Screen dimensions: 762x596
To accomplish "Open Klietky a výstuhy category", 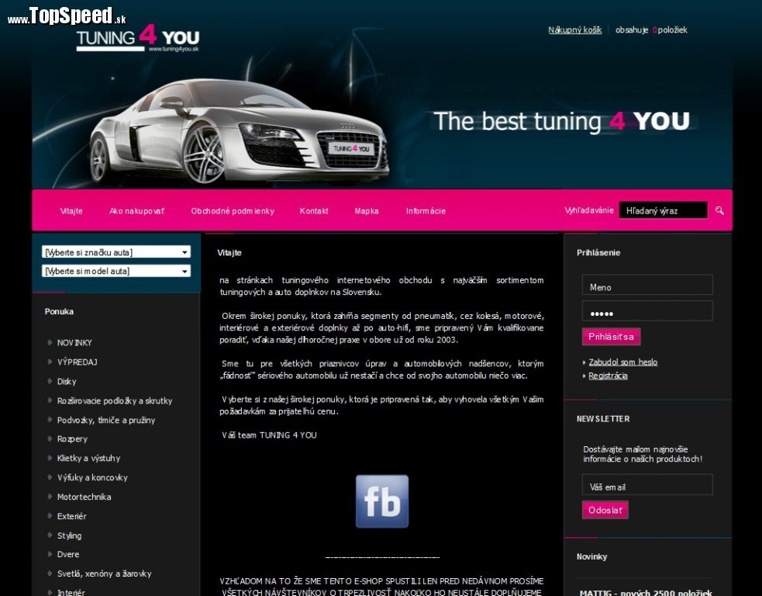I will pyautogui.click(x=88, y=459).
